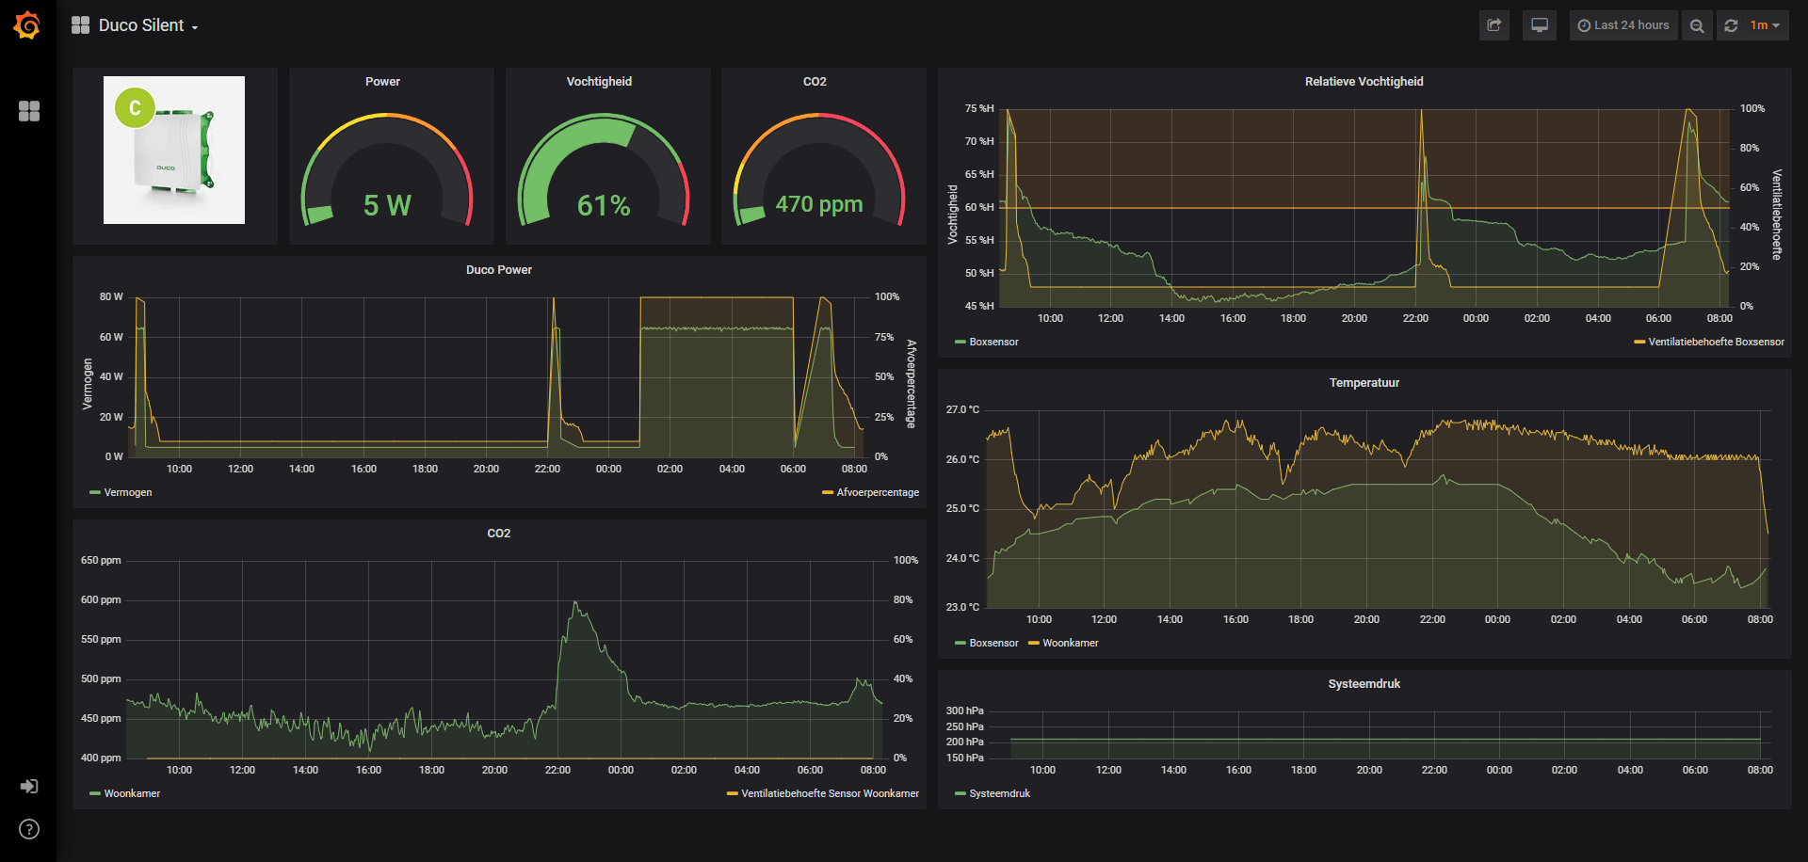1808x862 pixels.
Task: Open the CO2 graph panel title menu
Action: pyautogui.click(x=499, y=534)
